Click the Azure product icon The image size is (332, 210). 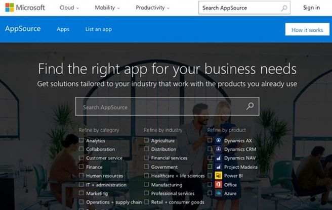pos(218,193)
